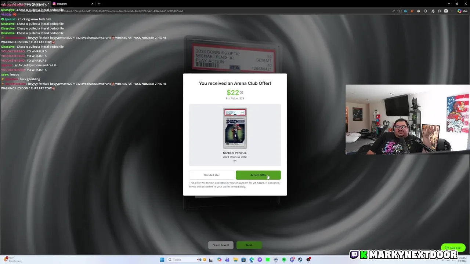This screenshot has width=470, height=264.
Task: Choose Decide Later on the offer
Action: click(x=211, y=175)
